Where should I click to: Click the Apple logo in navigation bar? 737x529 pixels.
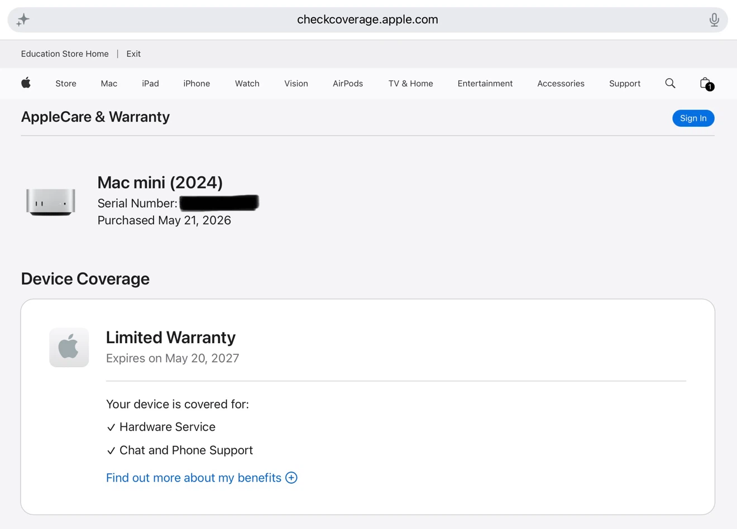(x=26, y=83)
